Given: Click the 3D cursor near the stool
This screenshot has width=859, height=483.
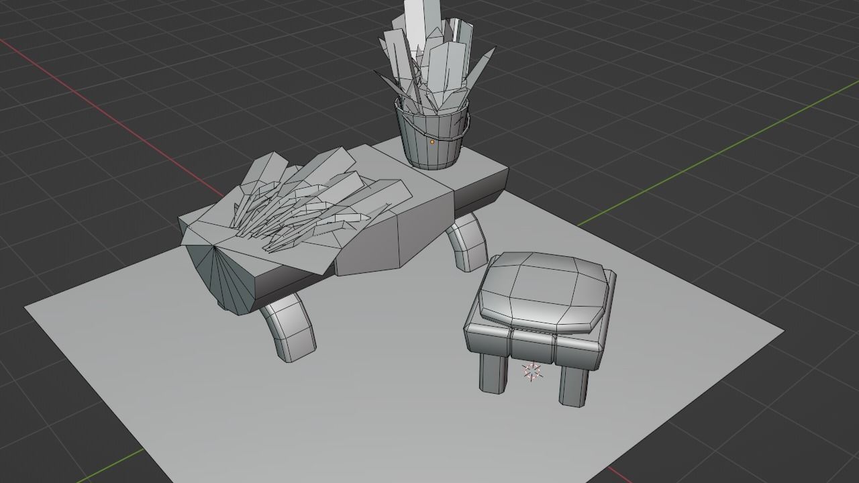Looking at the screenshot, I should pos(532,372).
